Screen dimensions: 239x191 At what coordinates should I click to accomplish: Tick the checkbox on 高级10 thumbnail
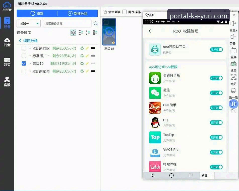106,22
